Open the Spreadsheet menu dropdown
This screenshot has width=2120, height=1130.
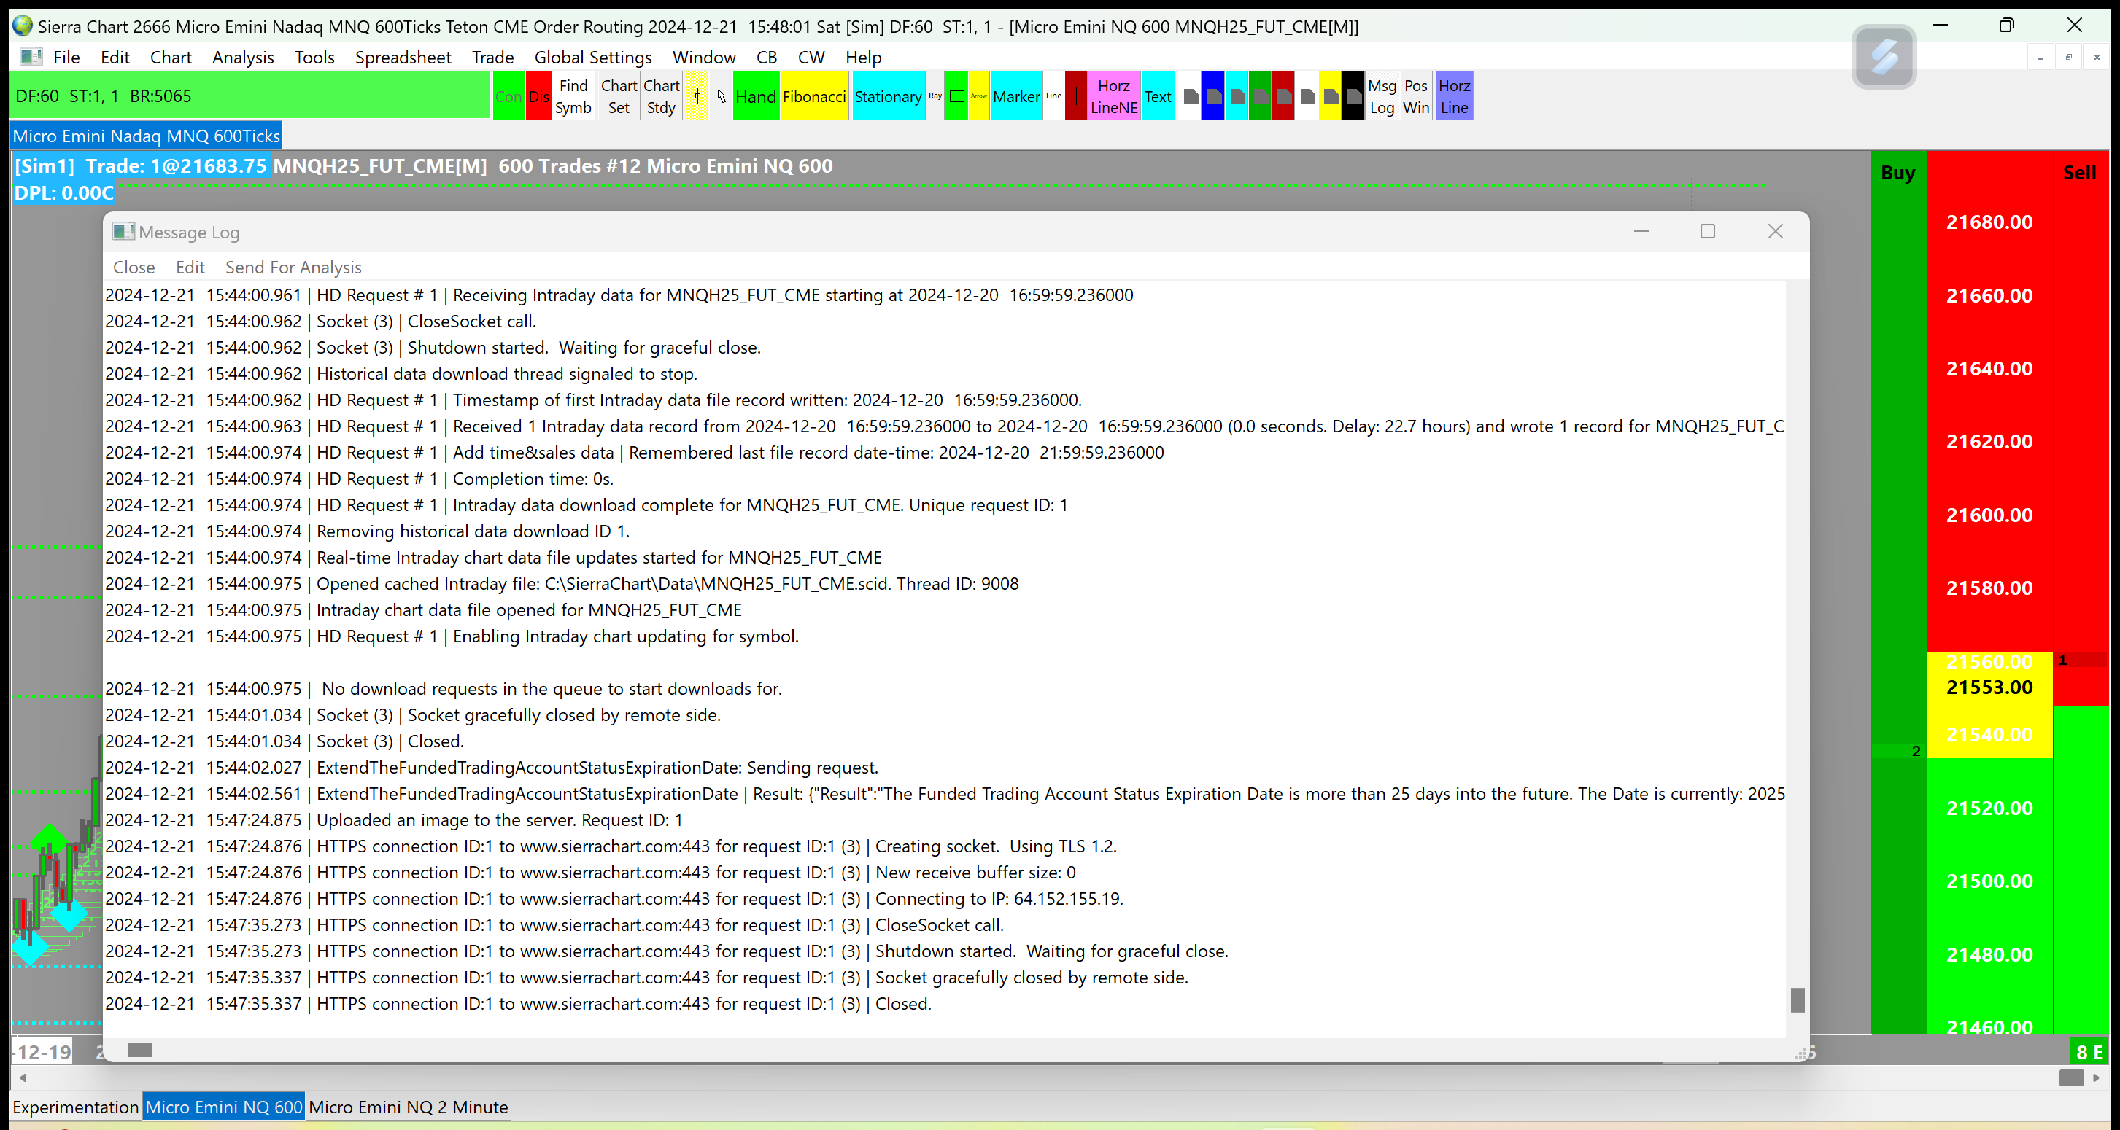click(x=403, y=57)
